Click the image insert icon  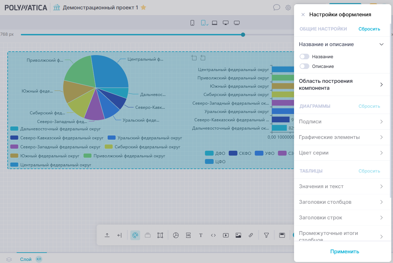[238, 235]
